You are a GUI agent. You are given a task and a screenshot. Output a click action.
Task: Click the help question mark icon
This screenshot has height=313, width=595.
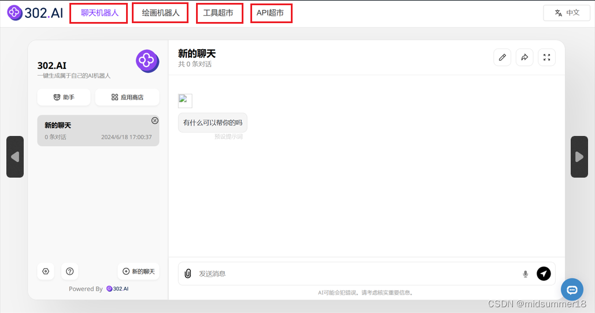tap(69, 271)
